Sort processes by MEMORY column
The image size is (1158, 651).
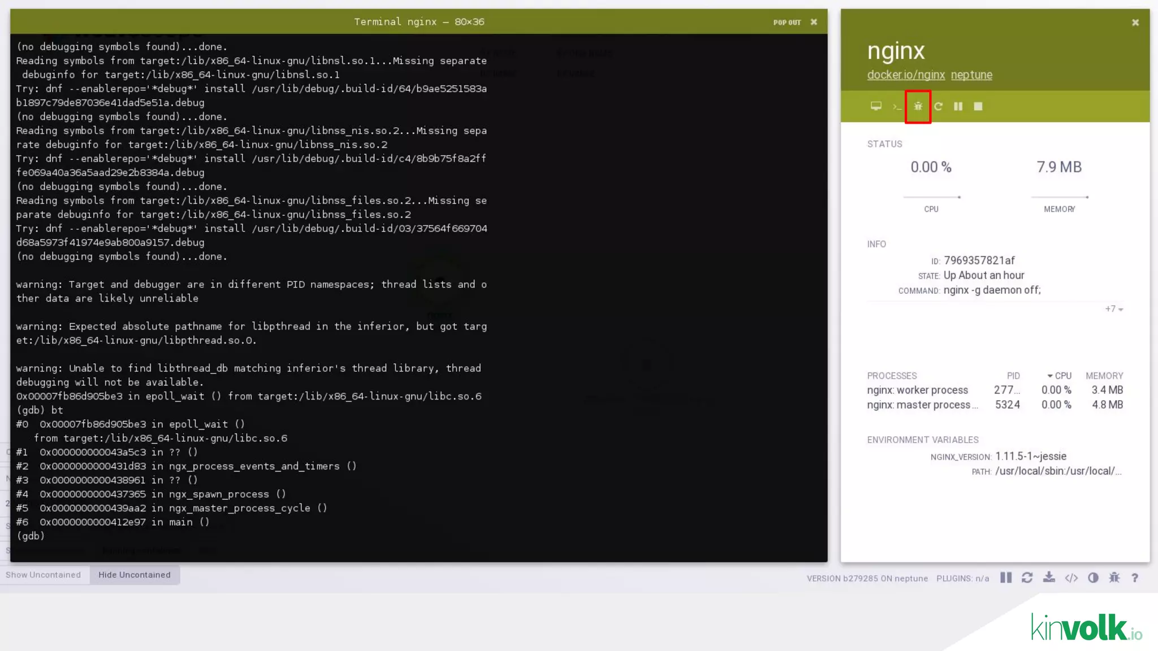coord(1104,376)
